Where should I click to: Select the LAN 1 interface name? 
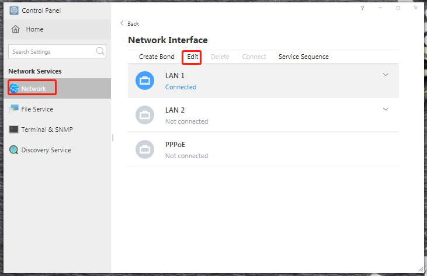[x=175, y=76]
